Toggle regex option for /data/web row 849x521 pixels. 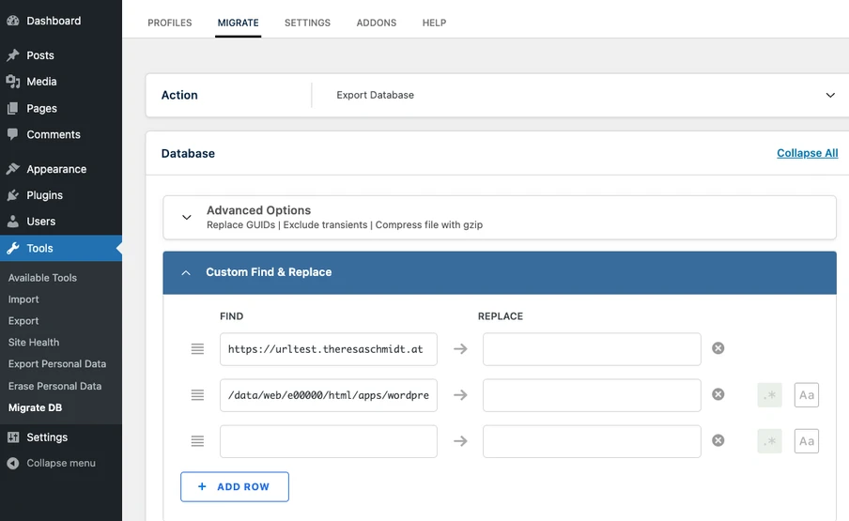coord(769,395)
